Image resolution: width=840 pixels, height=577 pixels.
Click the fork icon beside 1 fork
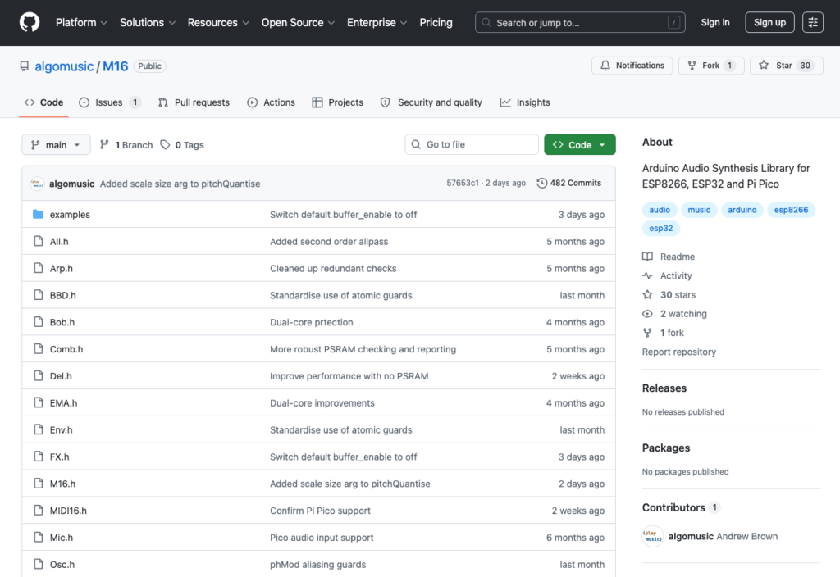coord(648,333)
